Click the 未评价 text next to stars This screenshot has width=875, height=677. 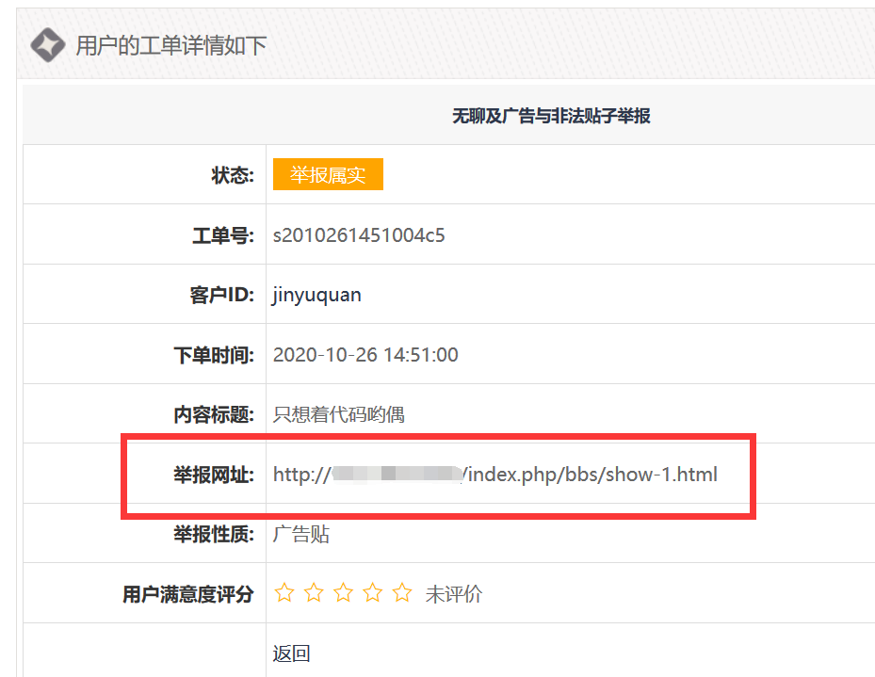(x=453, y=594)
